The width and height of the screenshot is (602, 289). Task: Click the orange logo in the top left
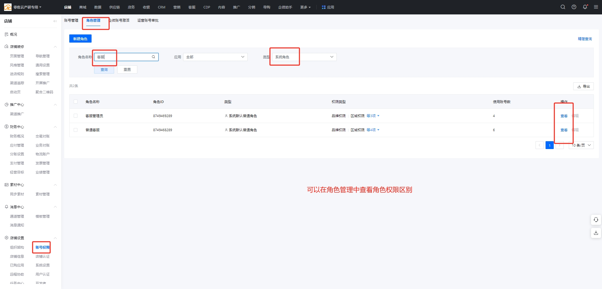coord(8,7)
